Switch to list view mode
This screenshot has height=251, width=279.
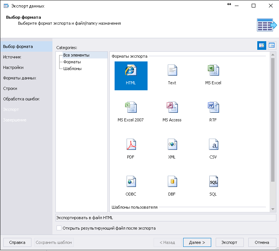point(272,45)
